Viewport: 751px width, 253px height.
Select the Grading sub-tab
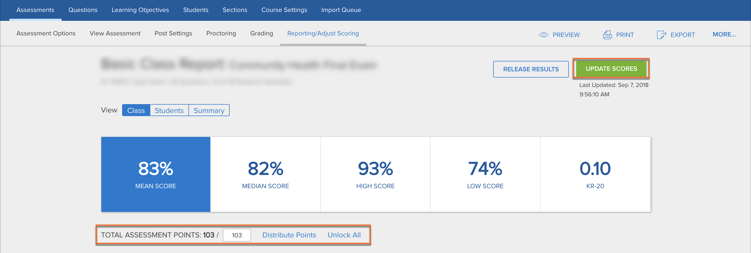pyautogui.click(x=261, y=33)
